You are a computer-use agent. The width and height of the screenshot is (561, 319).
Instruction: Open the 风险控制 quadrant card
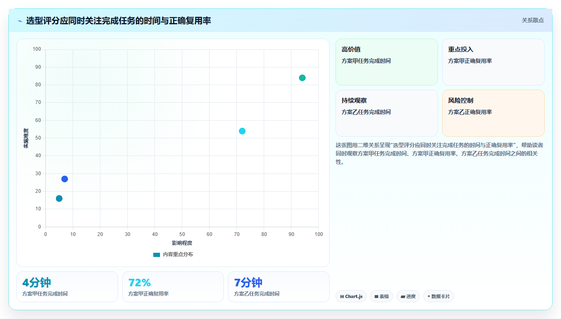tap(493, 113)
